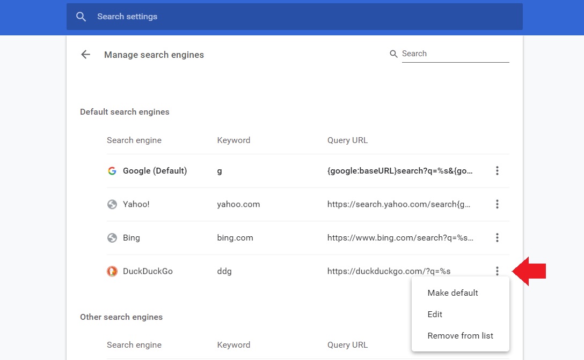Choose Edit in the context menu
This screenshot has width=584, height=360.
(435, 314)
